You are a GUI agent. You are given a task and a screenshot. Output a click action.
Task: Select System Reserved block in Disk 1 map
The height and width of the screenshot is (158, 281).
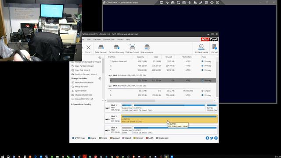(127, 108)
